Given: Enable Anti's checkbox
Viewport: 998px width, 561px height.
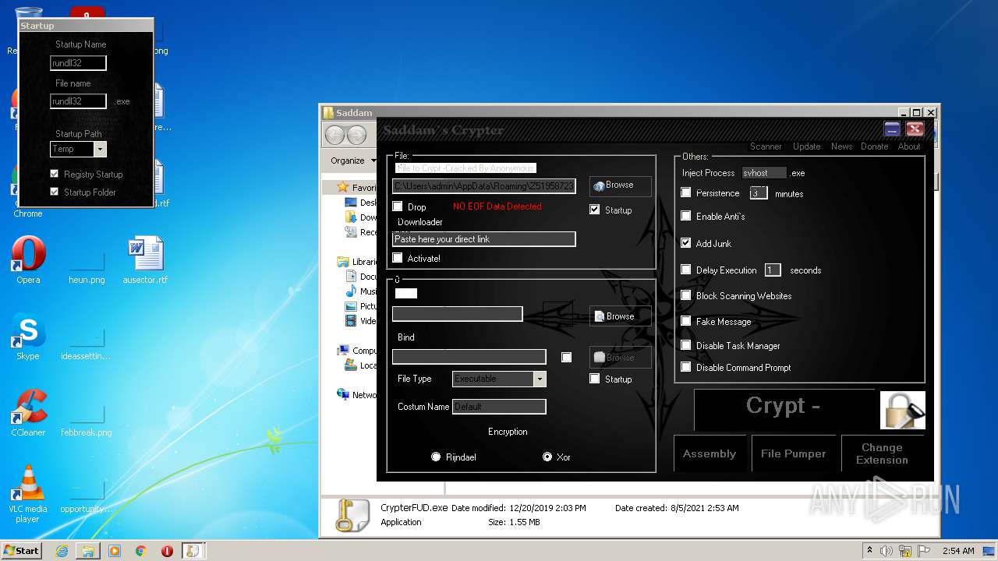Looking at the screenshot, I should [686, 216].
